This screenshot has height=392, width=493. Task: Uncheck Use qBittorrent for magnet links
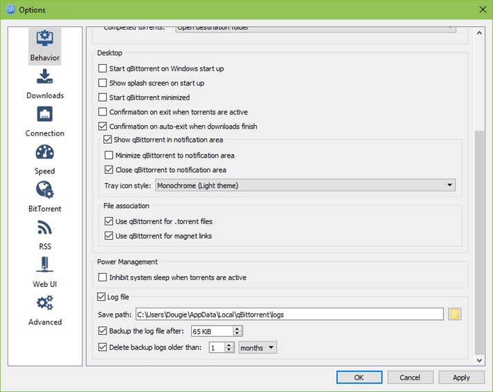click(109, 236)
